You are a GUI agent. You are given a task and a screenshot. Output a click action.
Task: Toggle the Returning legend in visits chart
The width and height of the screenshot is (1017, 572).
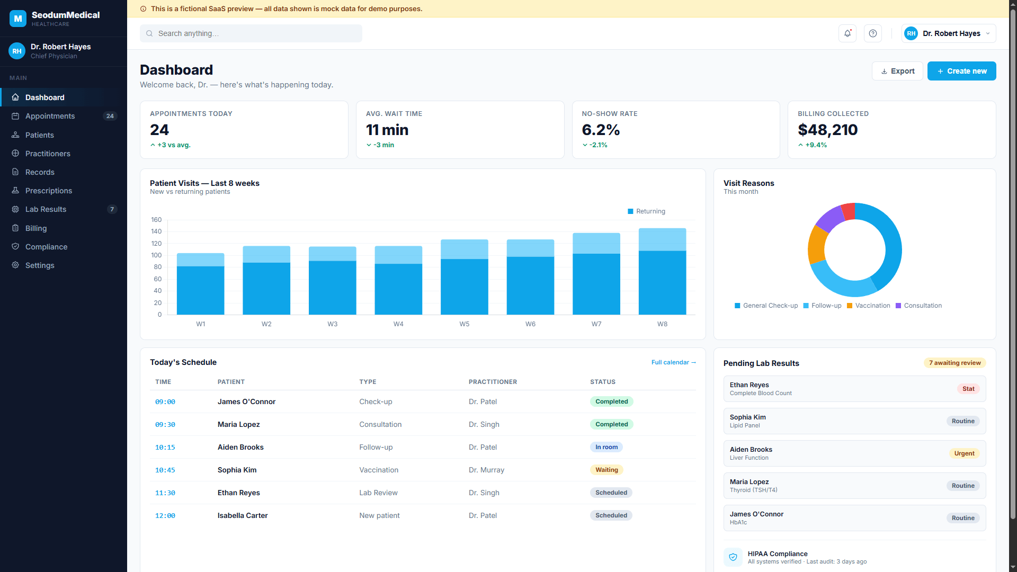[x=646, y=211]
